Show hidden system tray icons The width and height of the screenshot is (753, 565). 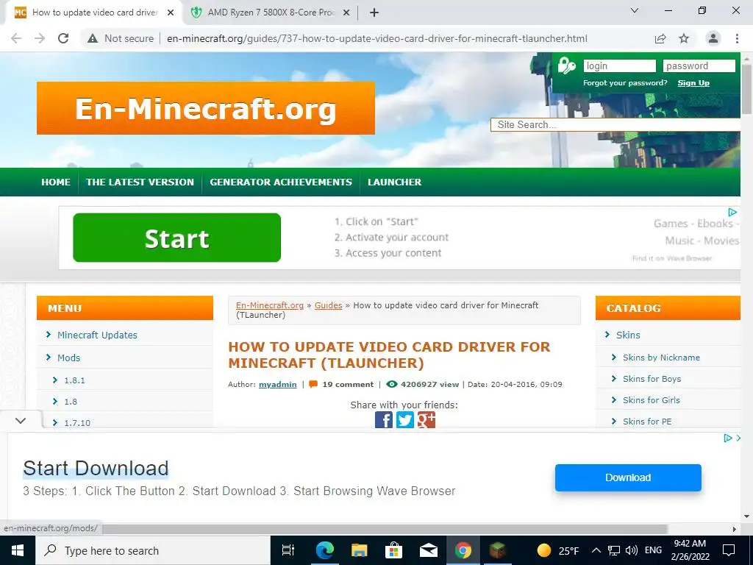click(596, 550)
